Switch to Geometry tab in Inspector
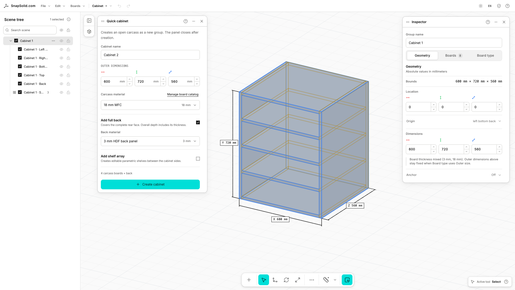The image size is (515, 290). (422, 56)
